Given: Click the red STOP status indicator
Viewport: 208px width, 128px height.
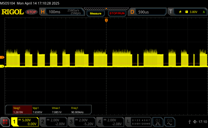Looking at the screenshot, I should click(32, 12).
